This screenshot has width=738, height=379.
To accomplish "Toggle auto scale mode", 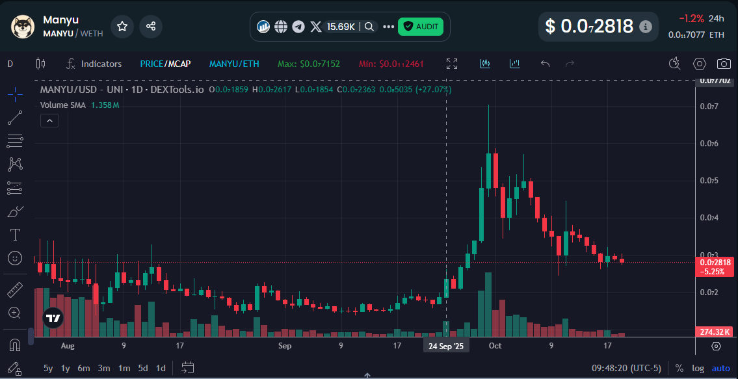I will (x=720, y=368).
